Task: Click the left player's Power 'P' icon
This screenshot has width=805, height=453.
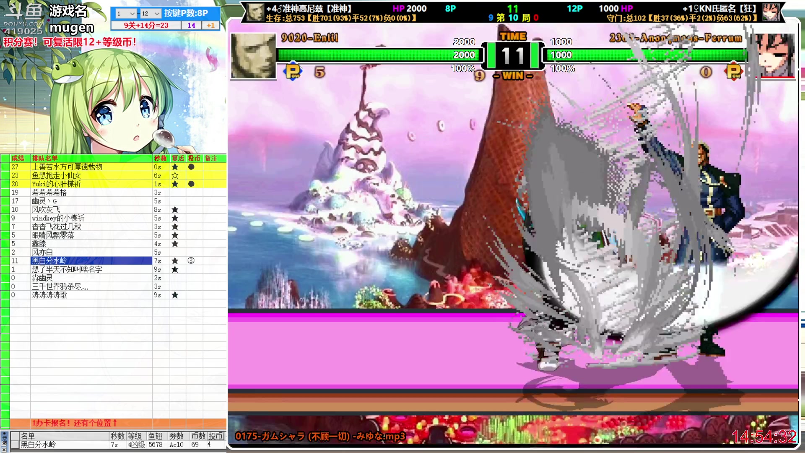Action: pos(293,71)
